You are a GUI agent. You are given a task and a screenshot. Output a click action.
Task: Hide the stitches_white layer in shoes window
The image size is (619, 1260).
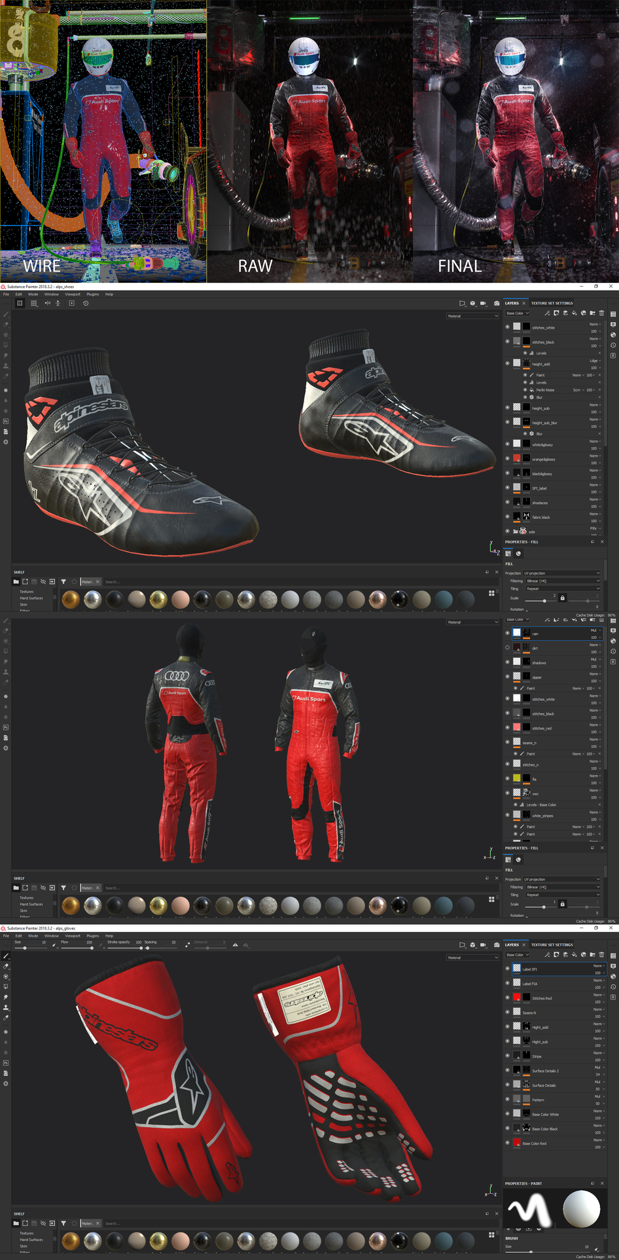[x=507, y=326]
